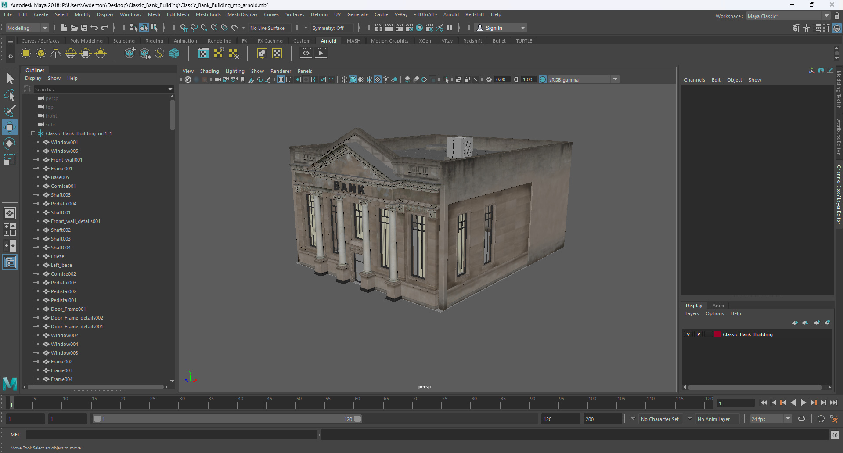Open the Arnold menu
The width and height of the screenshot is (843, 453).
tap(451, 14)
